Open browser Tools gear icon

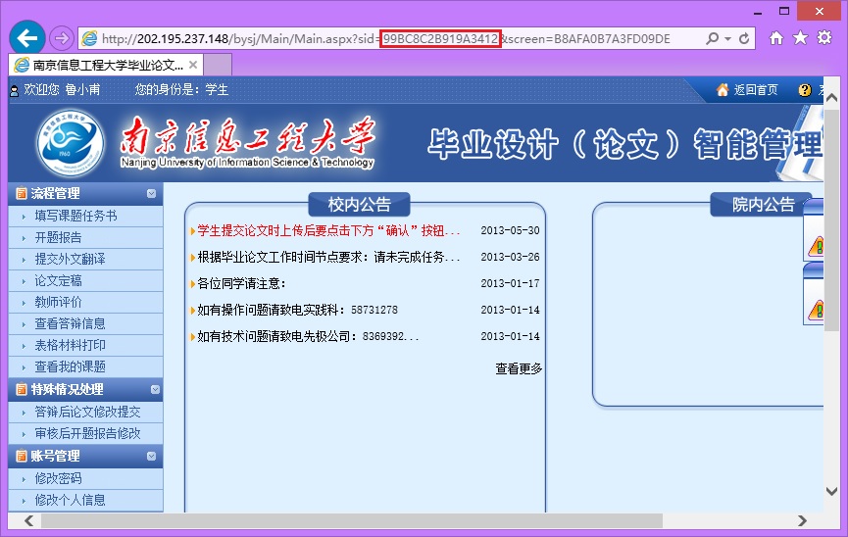824,38
